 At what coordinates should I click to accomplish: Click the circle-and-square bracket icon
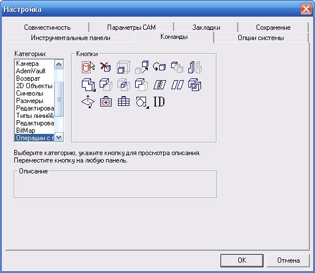click(x=142, y=102)
